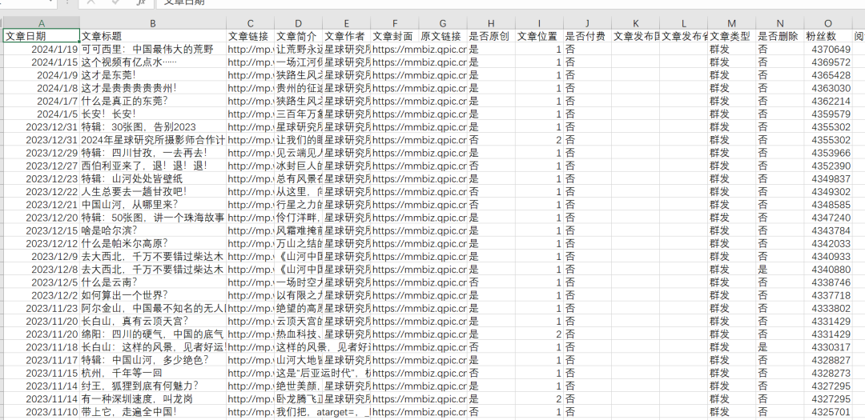The image size is (865, 420).
Task: Select column H header
Action: coord(491,23)
